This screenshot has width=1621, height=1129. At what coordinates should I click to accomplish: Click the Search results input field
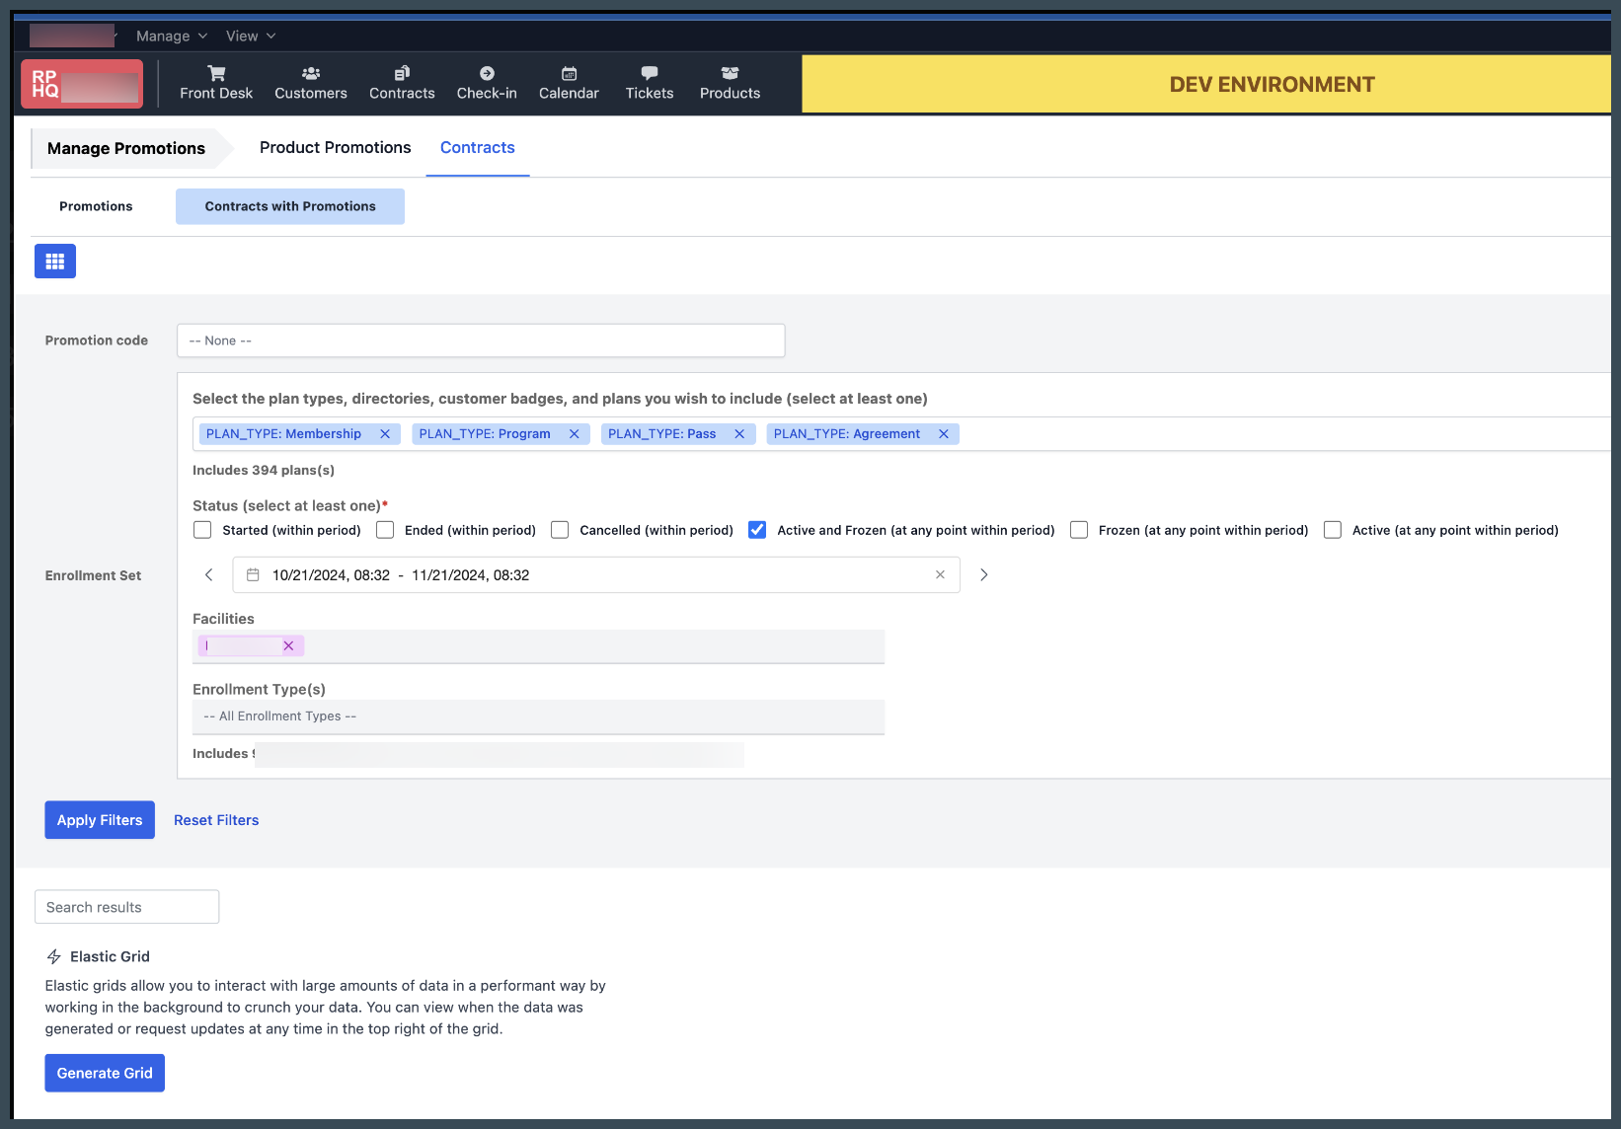(x=126, y=907)
